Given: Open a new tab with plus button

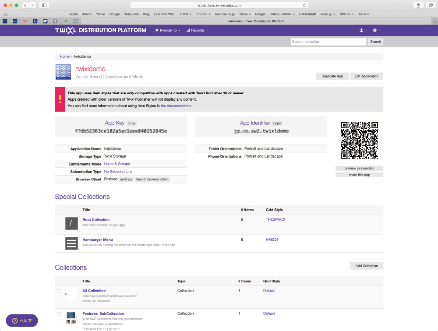Looking at the screenshot, I should 434,21.
